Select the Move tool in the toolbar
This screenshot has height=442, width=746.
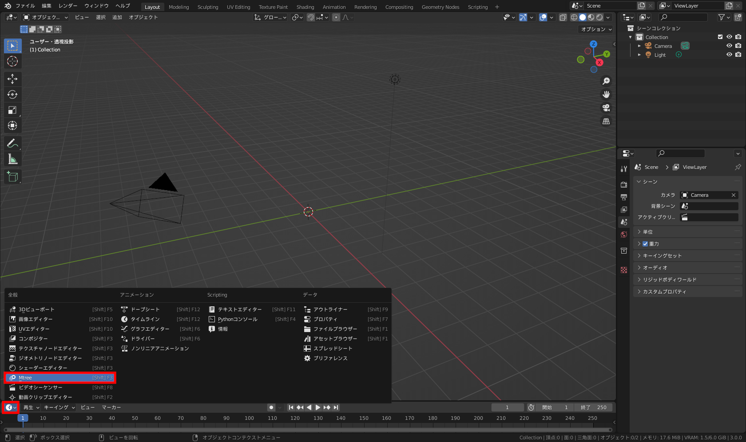12,79
